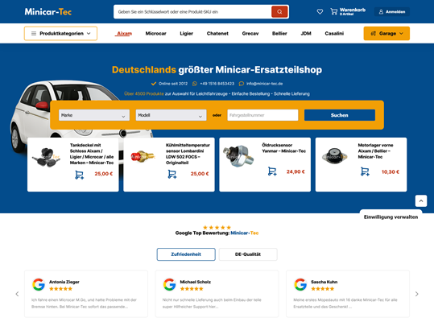Click Google logo on Sascha Kuhn review

point(300,284)
